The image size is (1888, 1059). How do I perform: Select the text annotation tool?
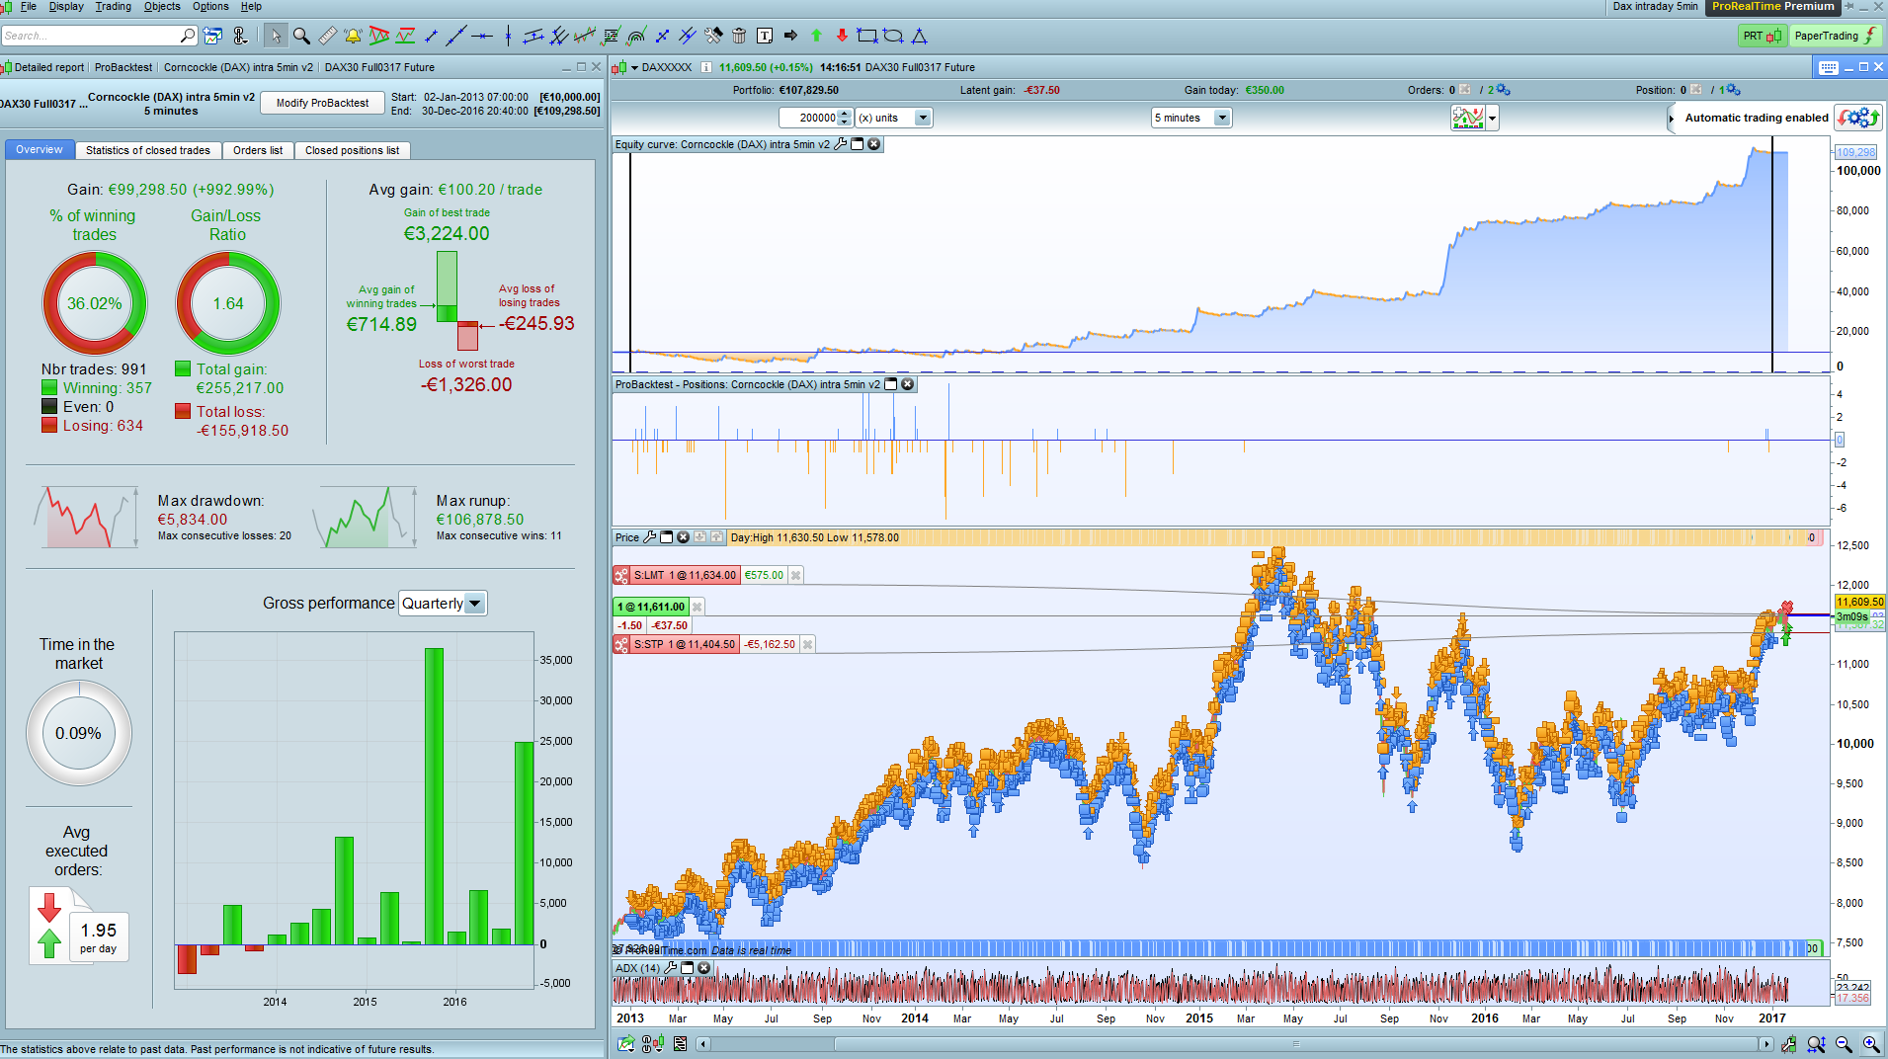[x=765, y=37]
